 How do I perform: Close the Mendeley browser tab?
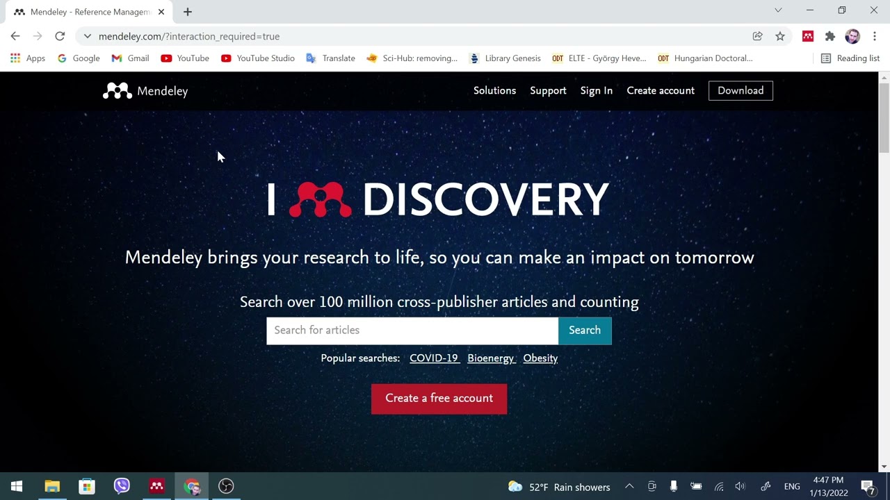(x=161, y=12)
